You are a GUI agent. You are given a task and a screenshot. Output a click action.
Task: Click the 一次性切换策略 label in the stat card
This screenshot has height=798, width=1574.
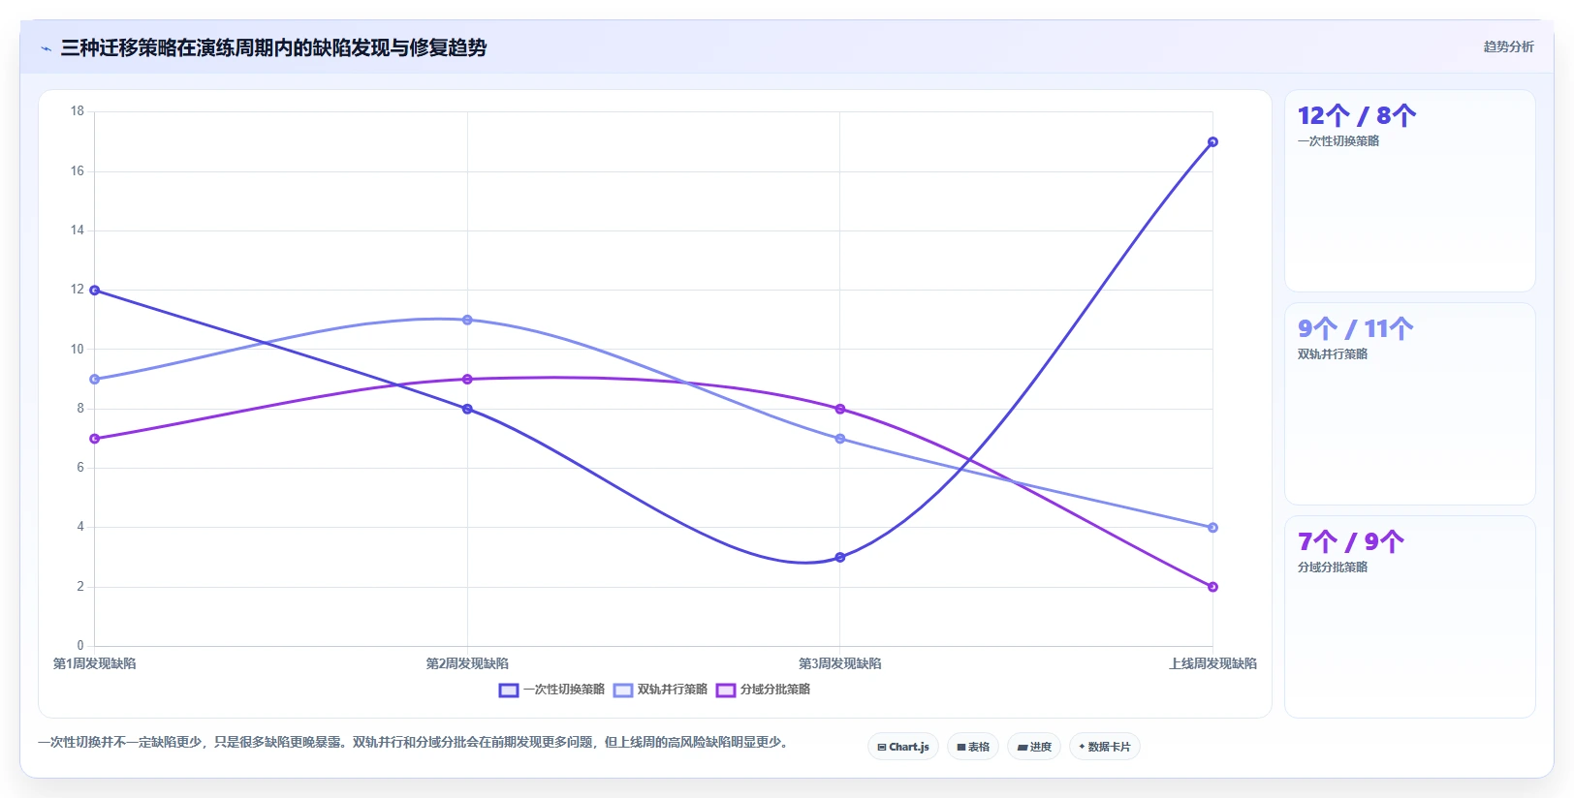pyautogui.click(x=1338, y=141)
